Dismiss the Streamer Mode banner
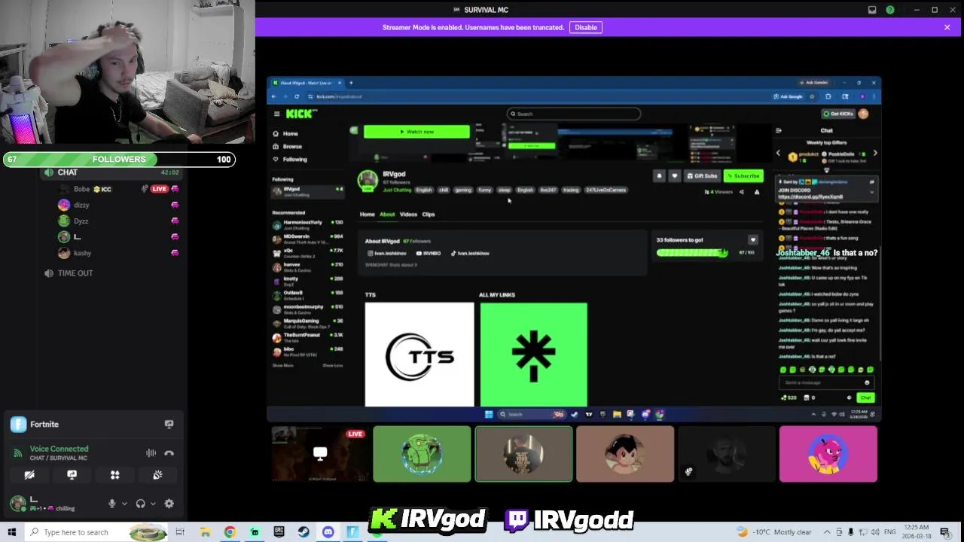 [947, 27]
